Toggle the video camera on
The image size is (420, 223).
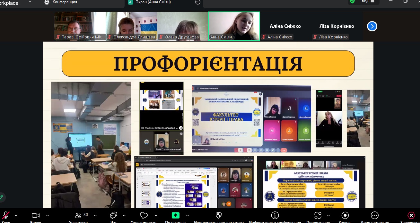pos(36,215)
